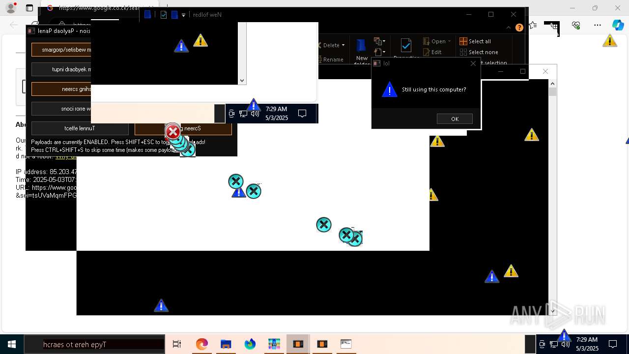The image size is (629, 354).
Task: Select the second MEMZ taskbar window icon
Action: point(322,344)
